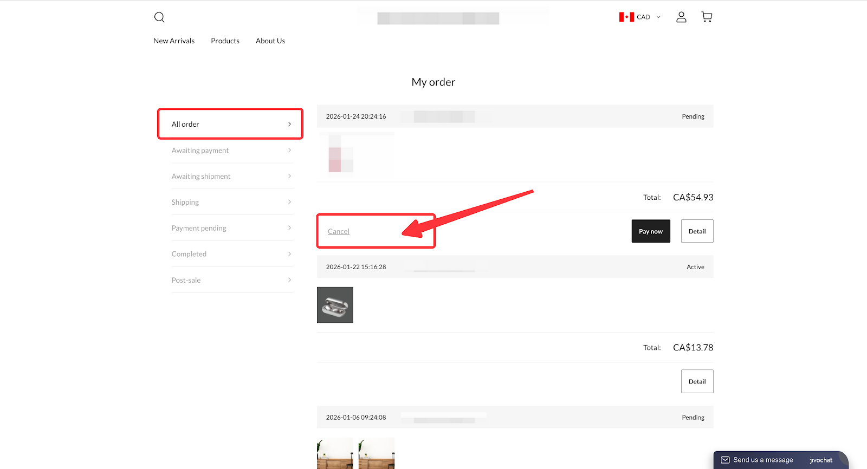867x469 pixels.
Task: Go to Post-sale orders
Action: tap(186, 280)
